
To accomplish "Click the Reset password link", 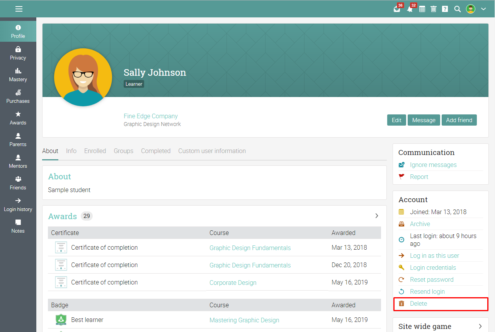I will point(432,280).
